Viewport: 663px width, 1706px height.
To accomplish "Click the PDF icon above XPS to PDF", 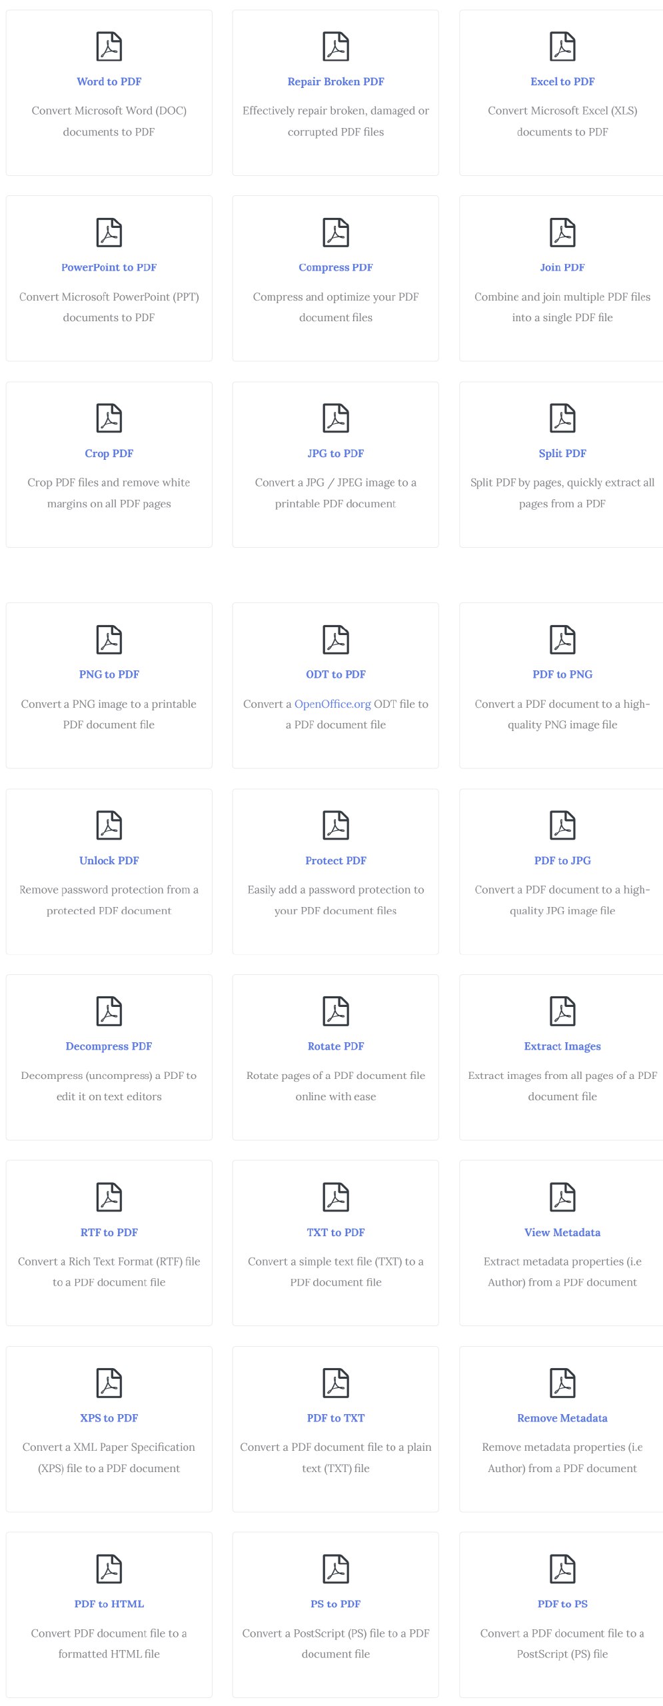I will click(x=109, y=1383).
